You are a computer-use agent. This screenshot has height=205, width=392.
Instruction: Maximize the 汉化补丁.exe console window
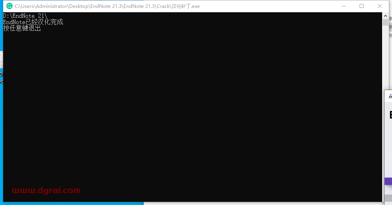point(362,6)
